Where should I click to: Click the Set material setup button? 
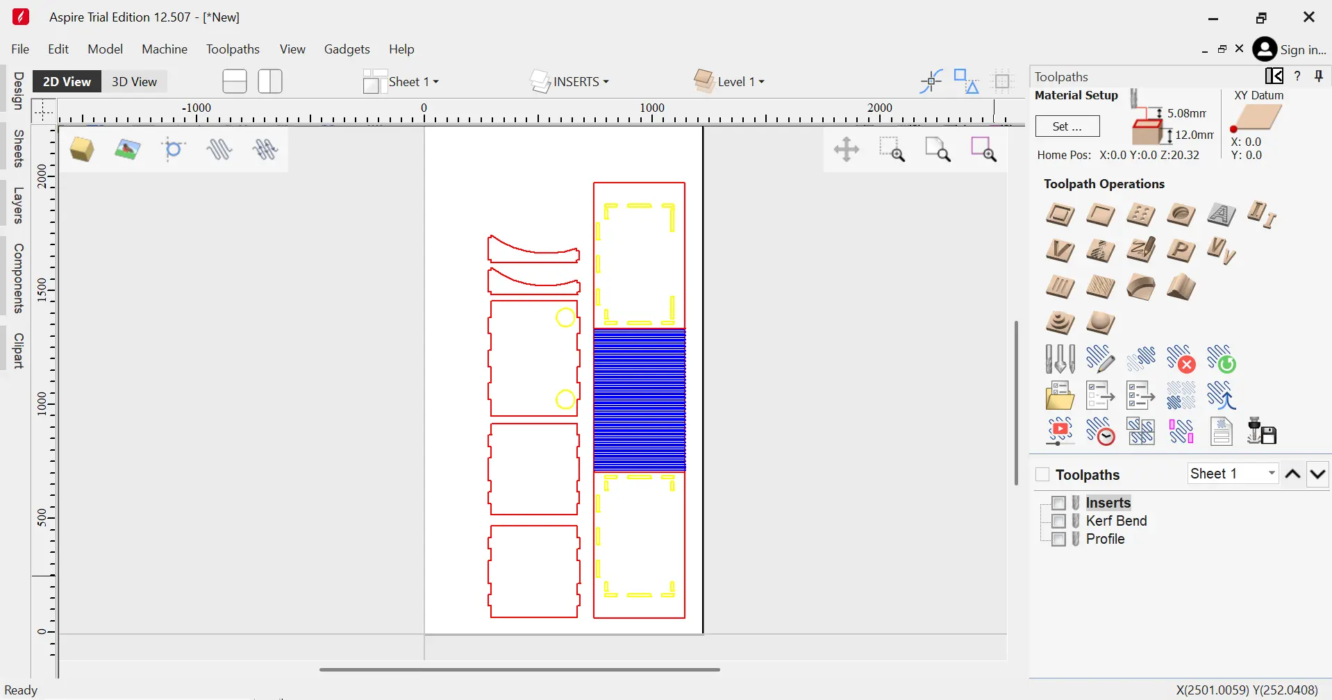click(x=1067, y=126)
